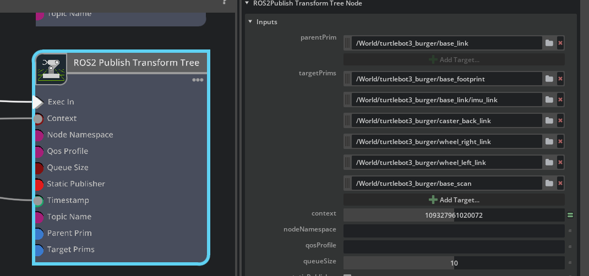This screenshot has width=589, height=276.
Task: Browse folder for base_scan target
Action: [549, 184]
